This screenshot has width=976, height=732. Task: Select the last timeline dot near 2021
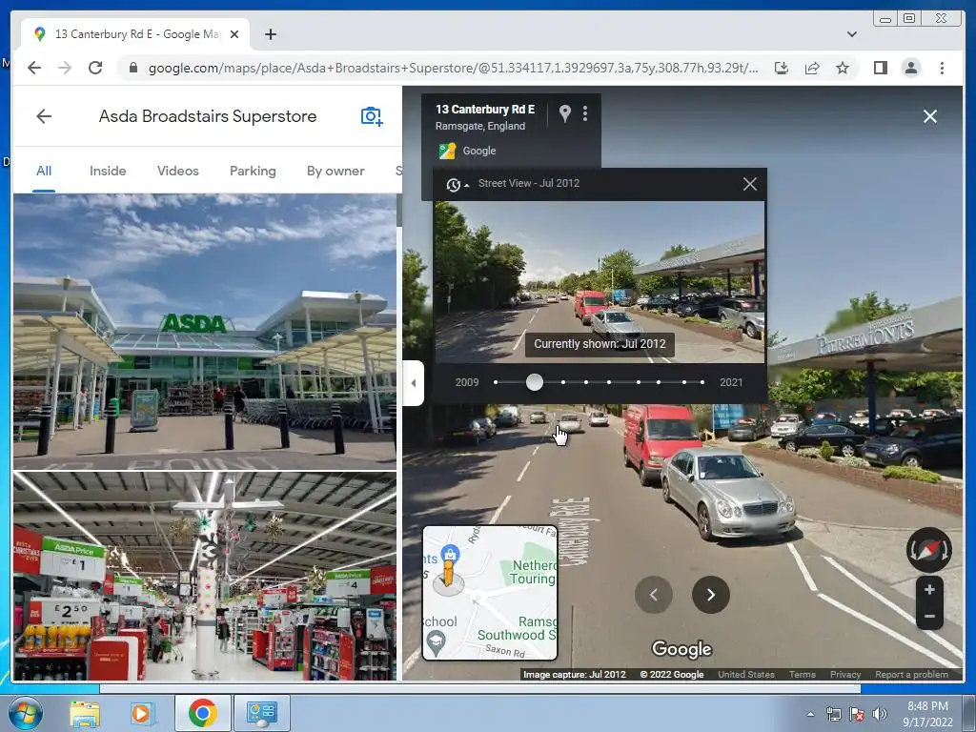(702, 382)
